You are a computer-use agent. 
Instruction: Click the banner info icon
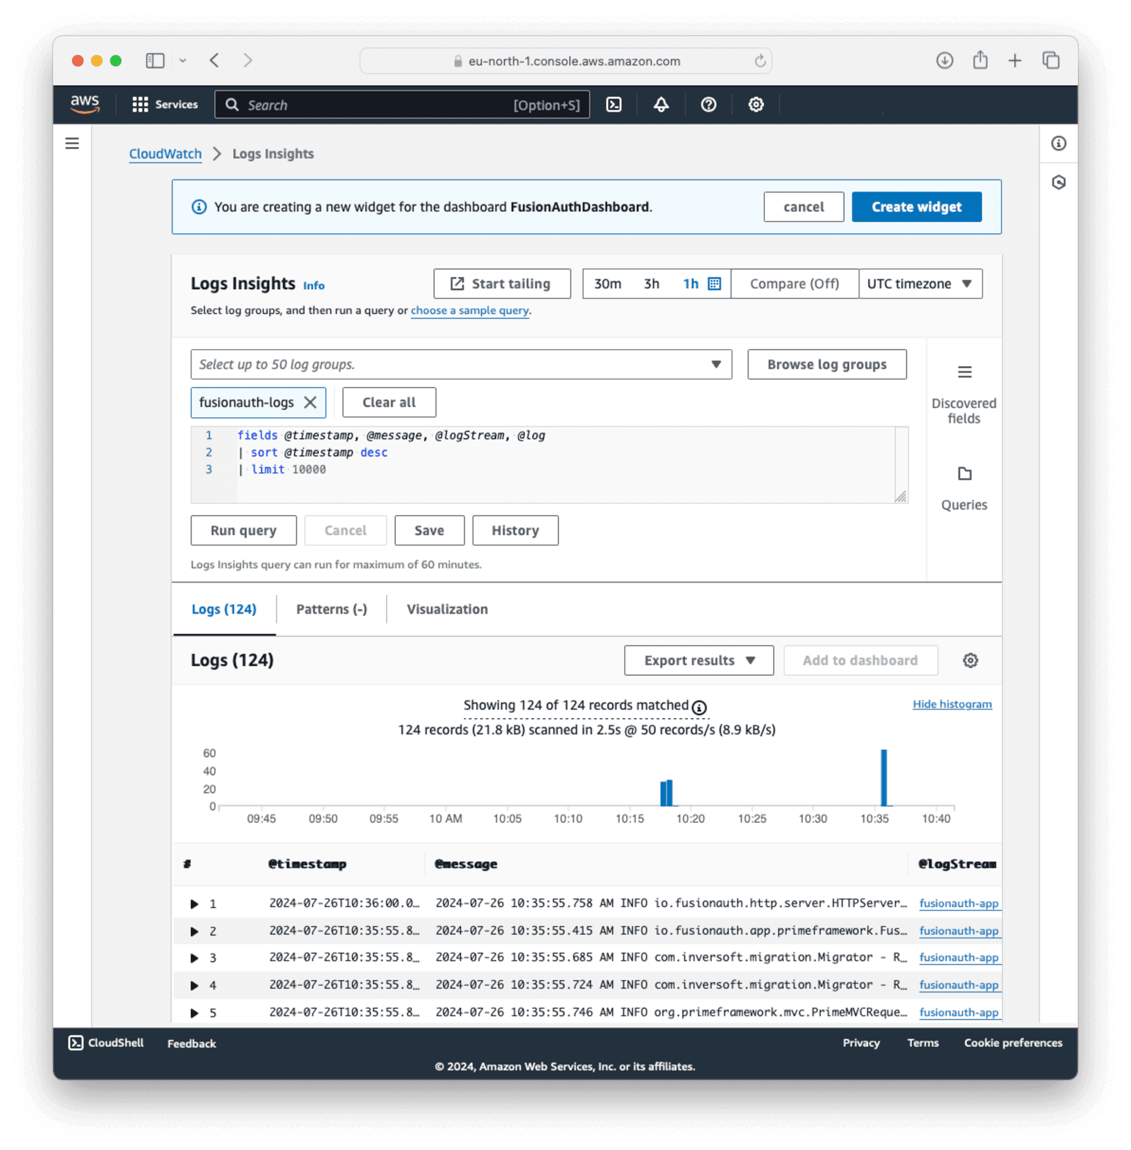199,207
